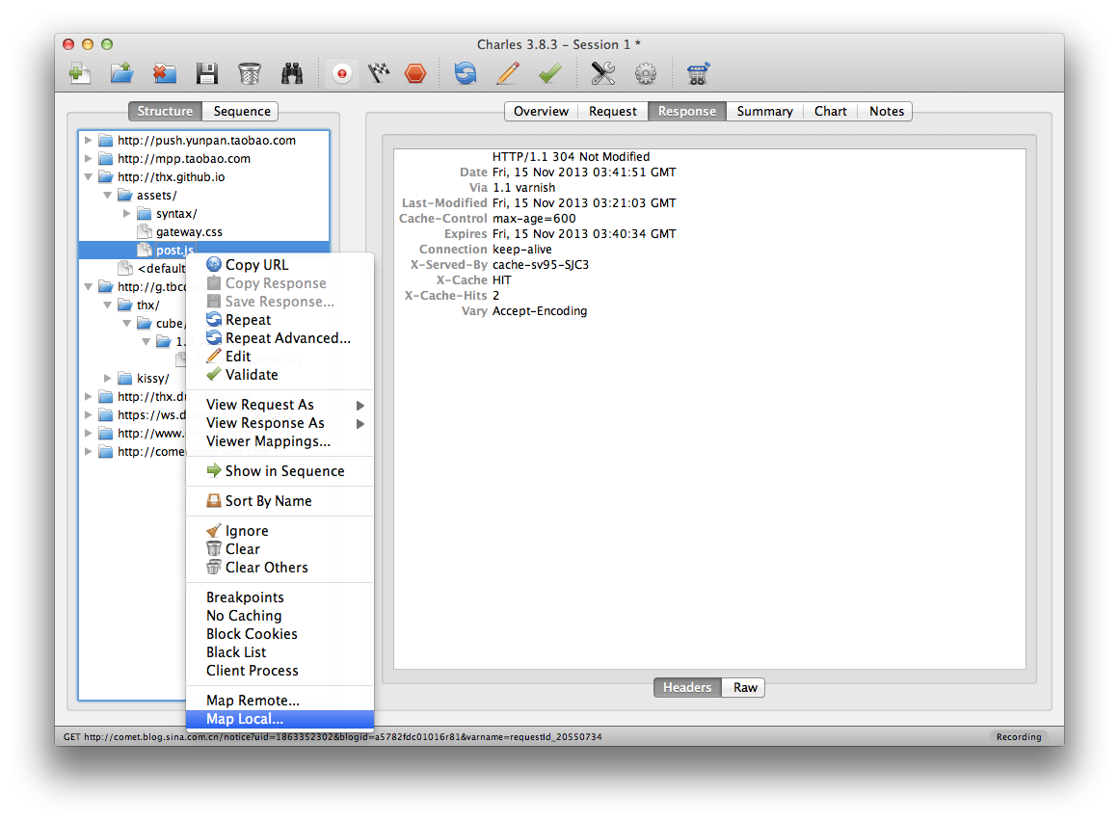Click the shopping basket purchase icon
Viewport: 1119px width, 822px height.
pos(697,73)
